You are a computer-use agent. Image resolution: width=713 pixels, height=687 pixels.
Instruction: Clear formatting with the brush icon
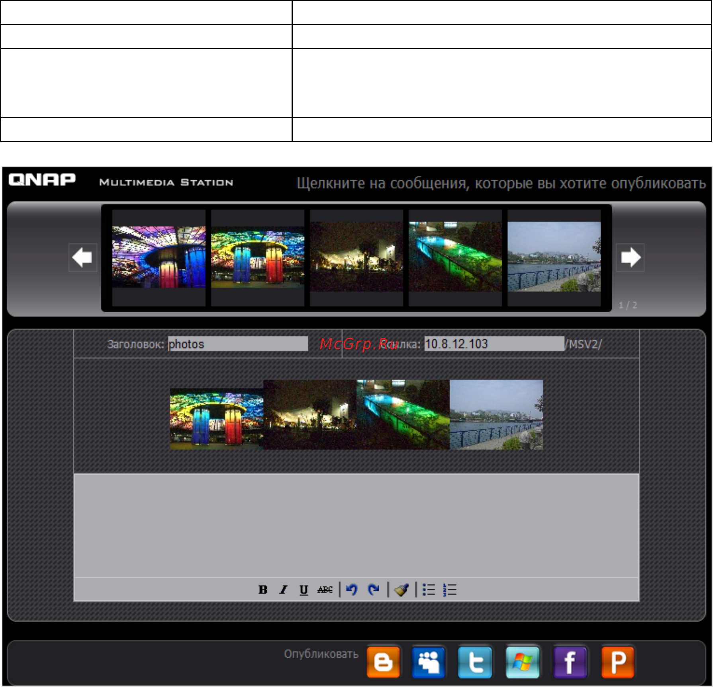(x=402, y=589)
